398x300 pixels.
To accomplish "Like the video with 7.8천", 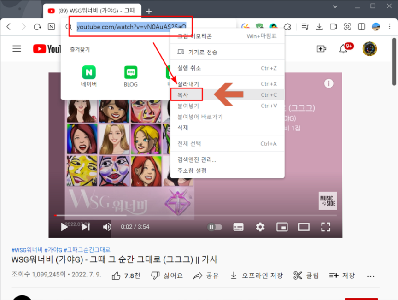I will (126, 276).
